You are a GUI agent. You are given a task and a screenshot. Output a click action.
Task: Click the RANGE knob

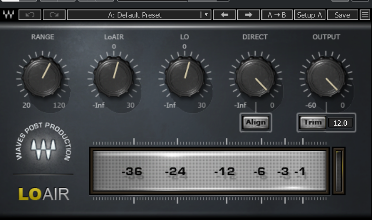pyautogui.click(x=43, y=77)
